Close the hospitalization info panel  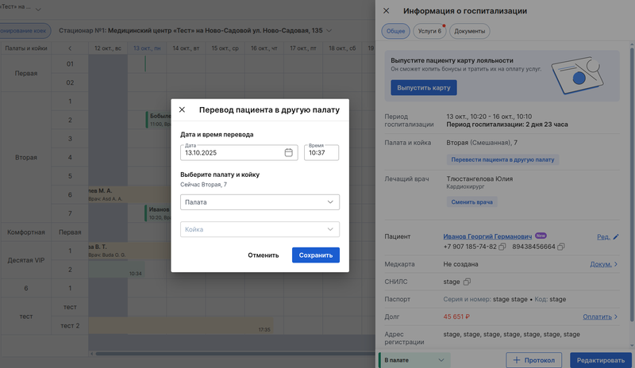point(387,11)
